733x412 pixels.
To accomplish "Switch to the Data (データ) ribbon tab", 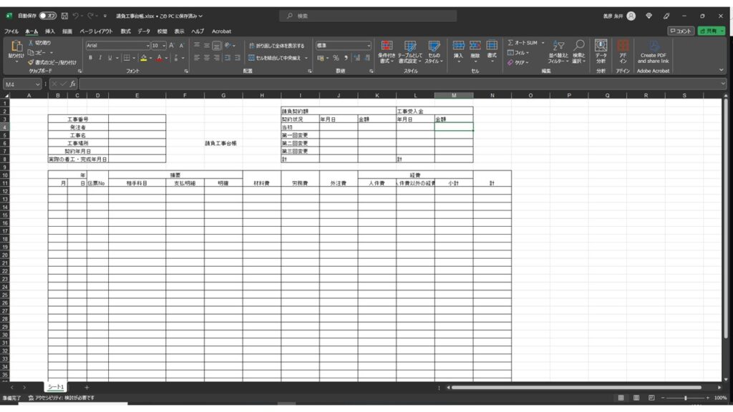I will tap(144, 31).
